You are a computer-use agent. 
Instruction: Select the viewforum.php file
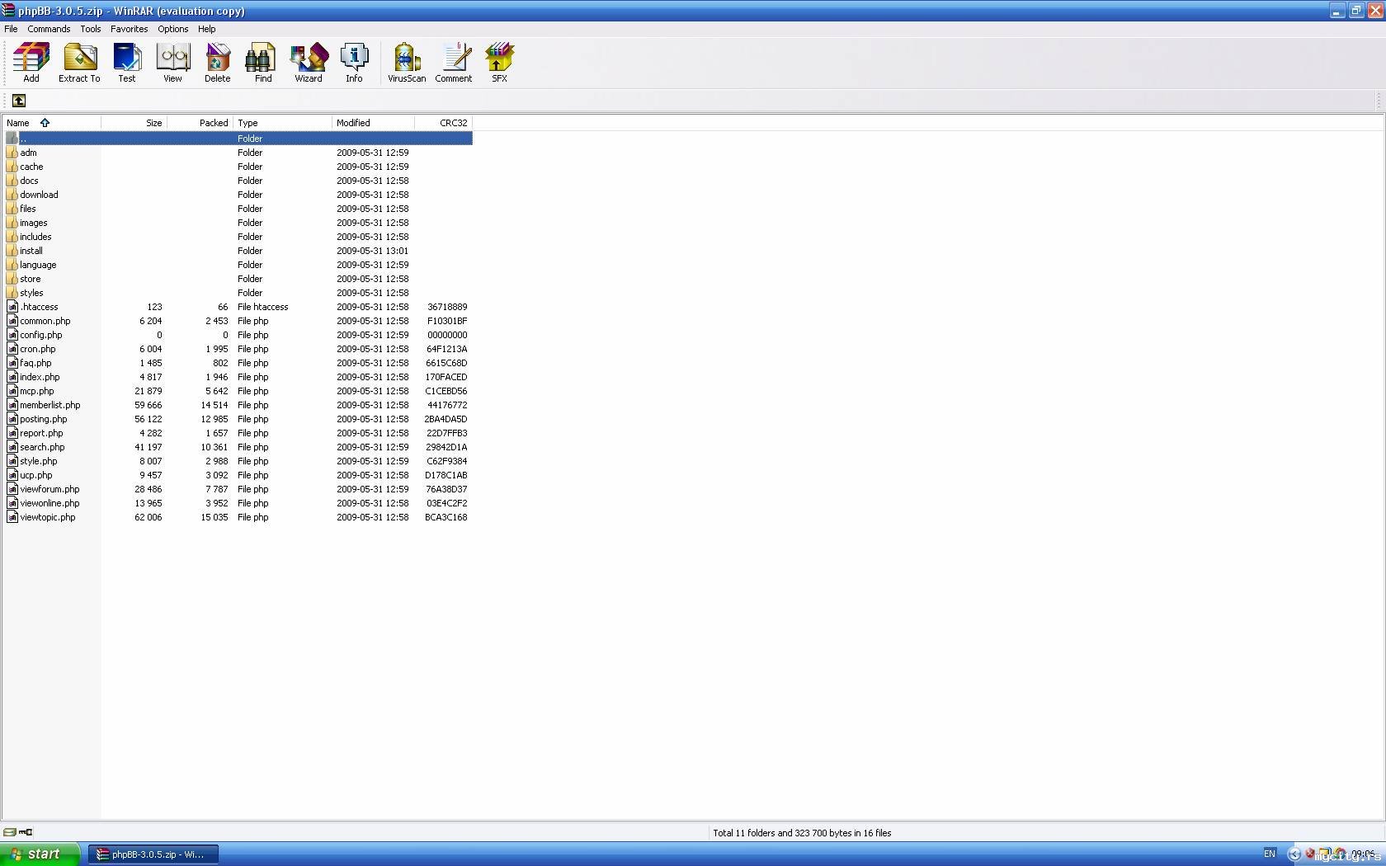[50, 489]
